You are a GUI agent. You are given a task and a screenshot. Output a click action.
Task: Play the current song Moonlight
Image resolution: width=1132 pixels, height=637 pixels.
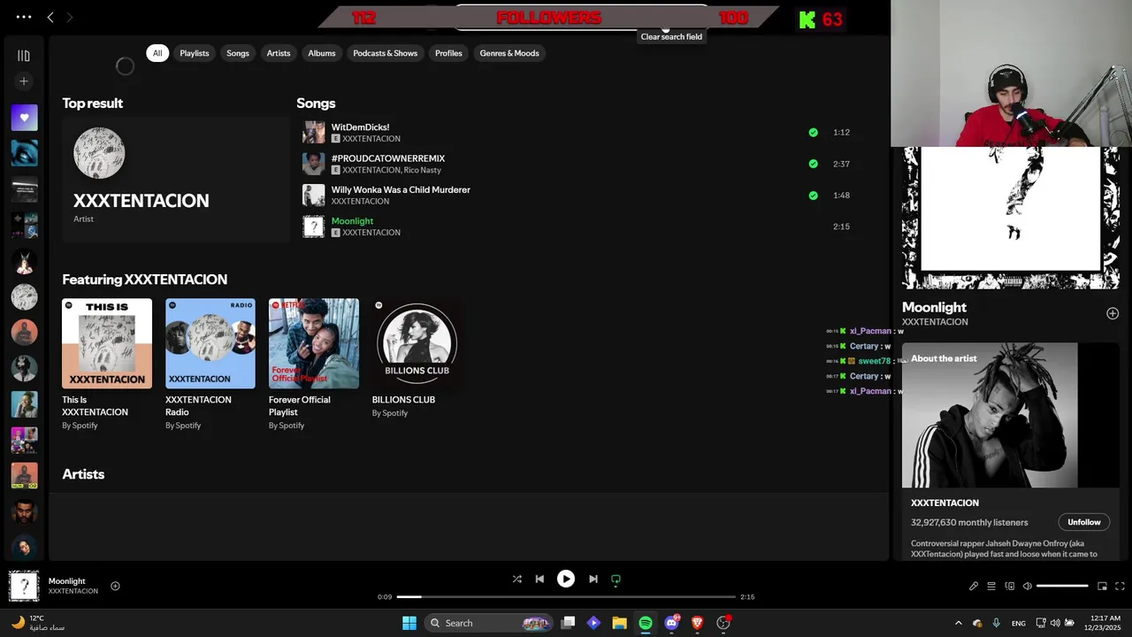click(566, 579)
